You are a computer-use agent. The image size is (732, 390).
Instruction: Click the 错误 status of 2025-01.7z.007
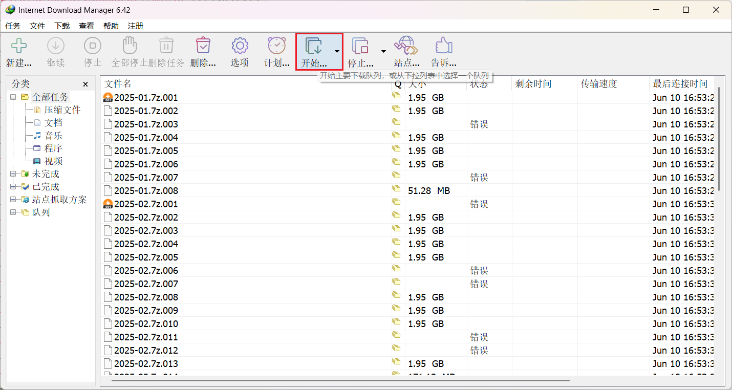[479, 178]
